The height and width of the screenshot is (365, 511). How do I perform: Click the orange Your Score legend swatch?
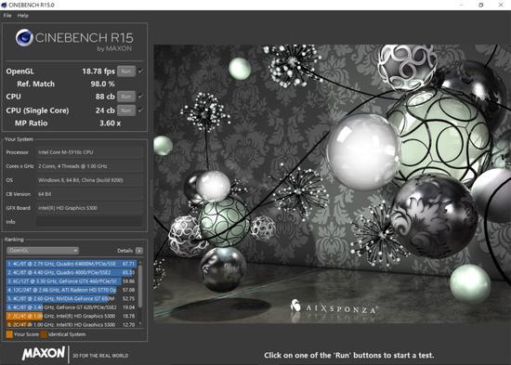(9, 334)
